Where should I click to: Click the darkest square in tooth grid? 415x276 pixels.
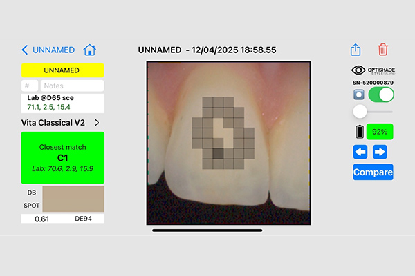click(218, 155)
